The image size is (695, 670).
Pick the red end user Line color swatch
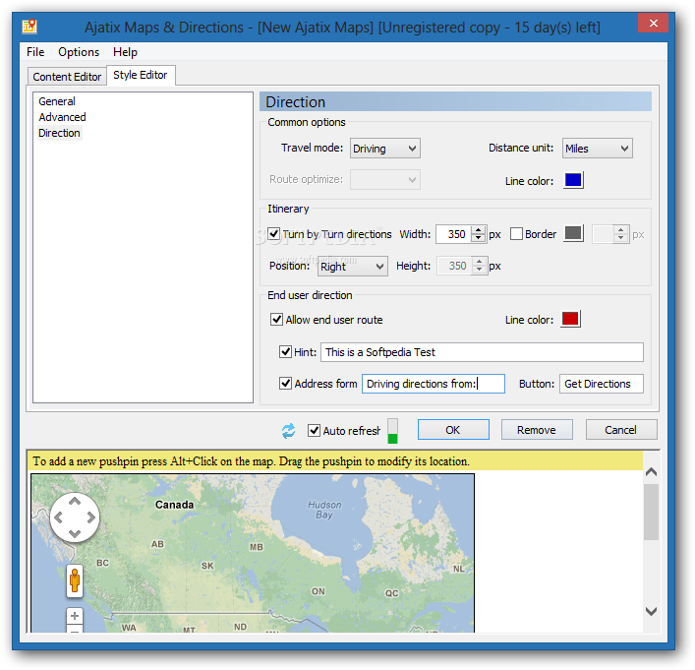570,319
